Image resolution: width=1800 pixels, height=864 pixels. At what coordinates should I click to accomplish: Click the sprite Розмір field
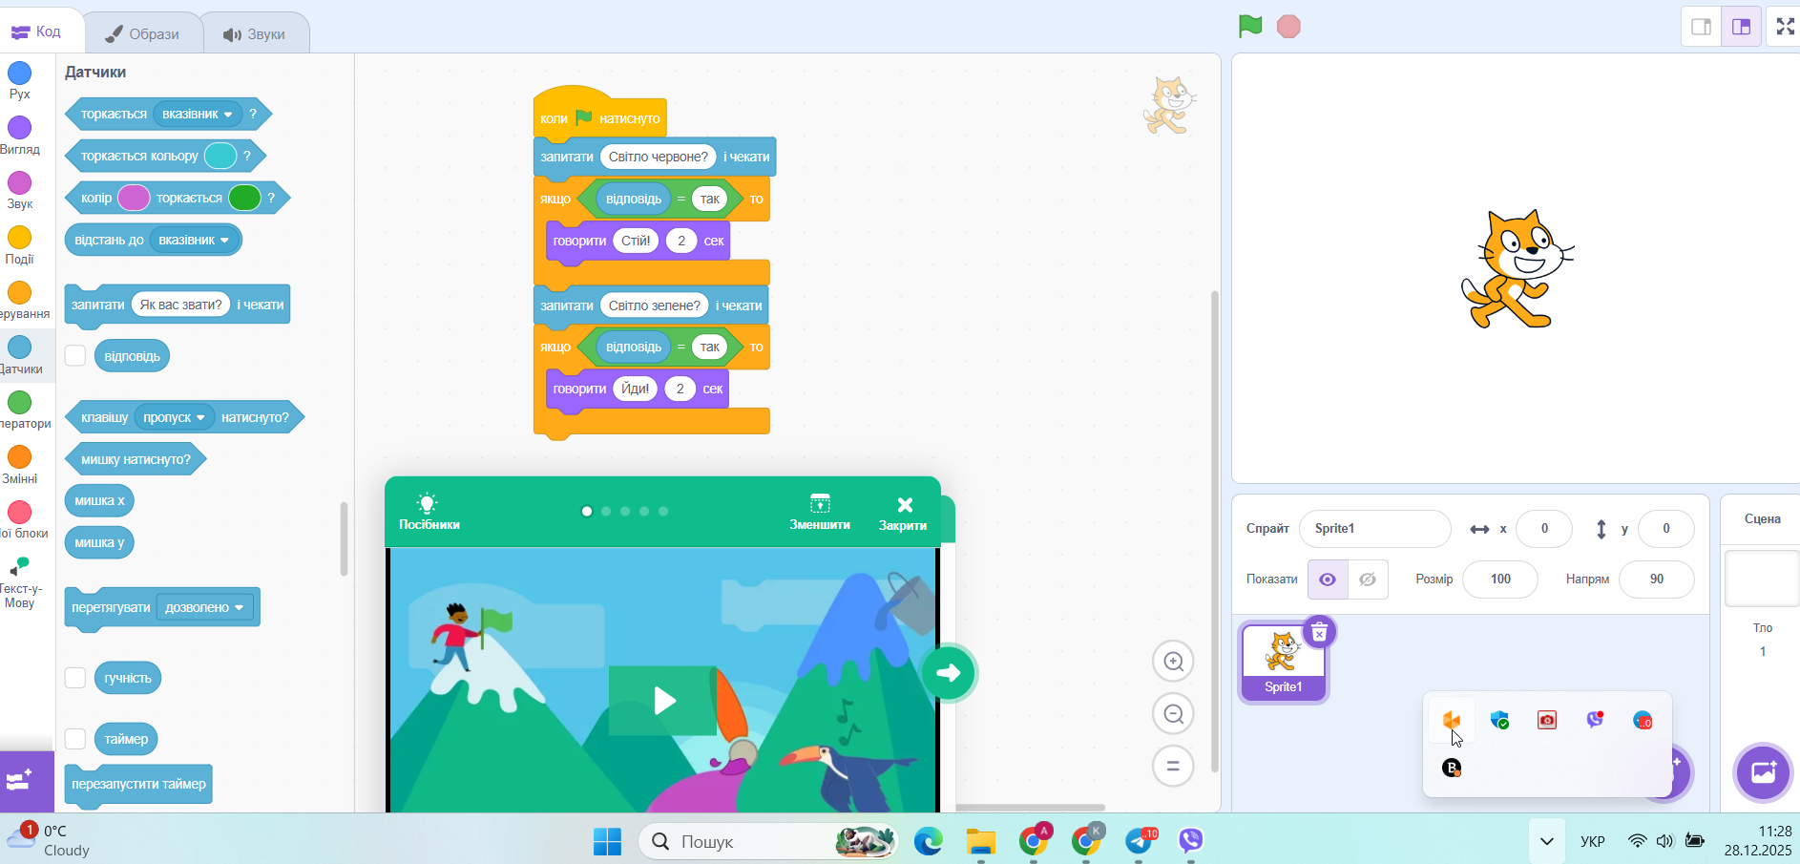click(1500, 580)
